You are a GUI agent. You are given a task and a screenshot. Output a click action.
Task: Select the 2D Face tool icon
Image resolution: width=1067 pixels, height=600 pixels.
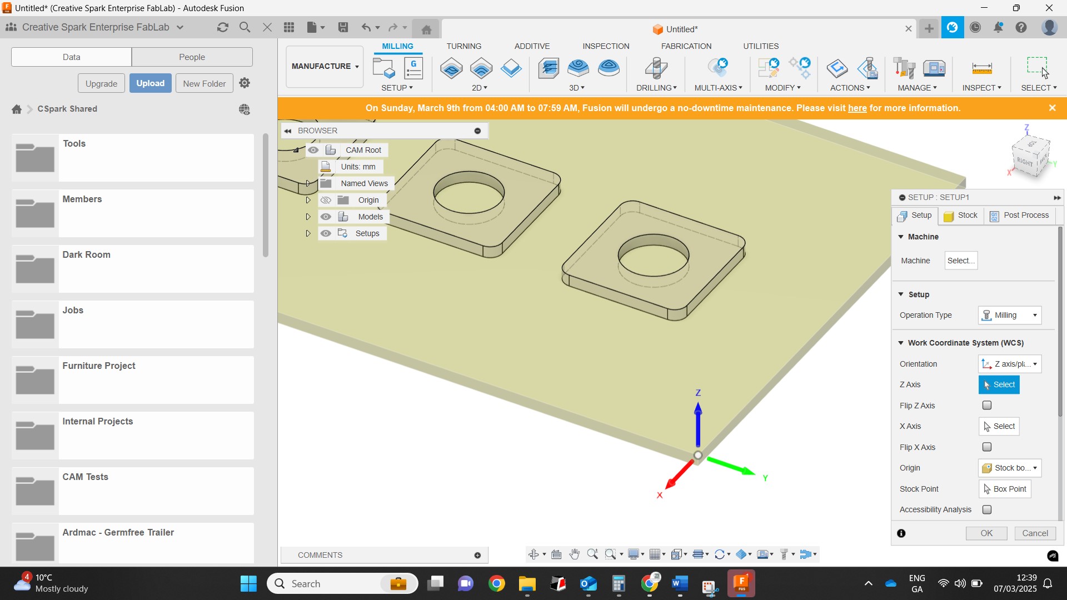click(x=511, y=68)
